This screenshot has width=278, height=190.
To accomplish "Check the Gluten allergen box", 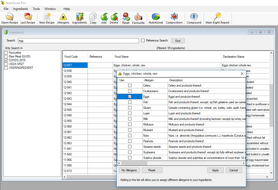I will point(130,108).
